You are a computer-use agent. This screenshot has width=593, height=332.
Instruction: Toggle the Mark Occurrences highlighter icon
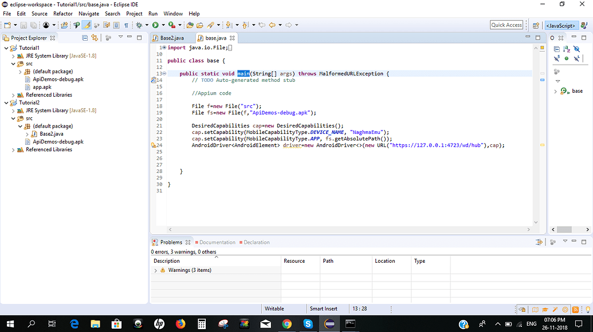click(87, 25)
